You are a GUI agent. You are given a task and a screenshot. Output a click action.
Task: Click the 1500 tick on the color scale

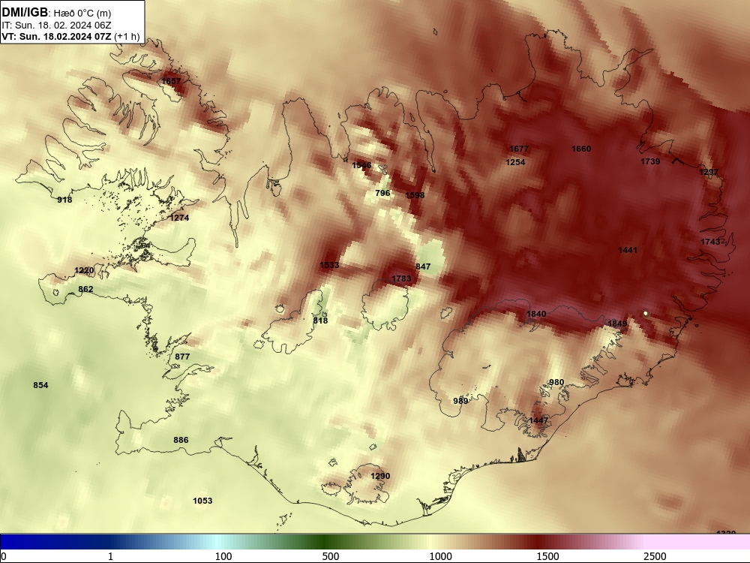[547, 556]
